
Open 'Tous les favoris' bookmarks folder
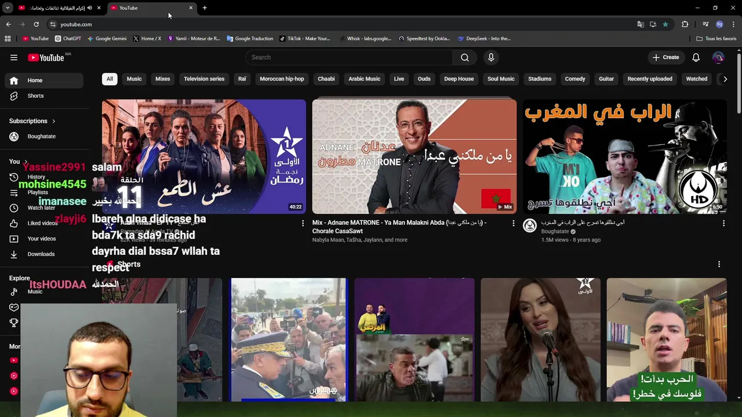tap(716, 39)
